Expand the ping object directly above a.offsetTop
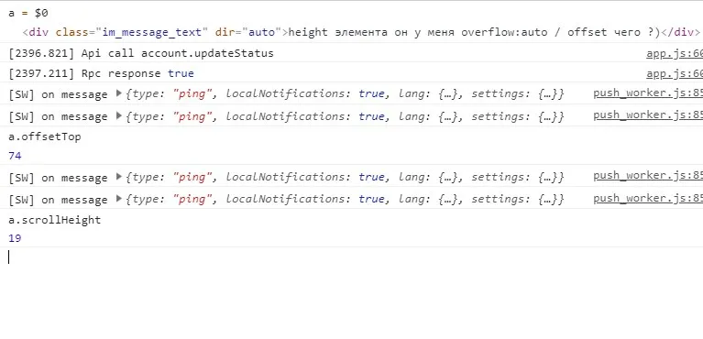Image resolution: width=703 pixels, height=339 pixels. [119, 115]
